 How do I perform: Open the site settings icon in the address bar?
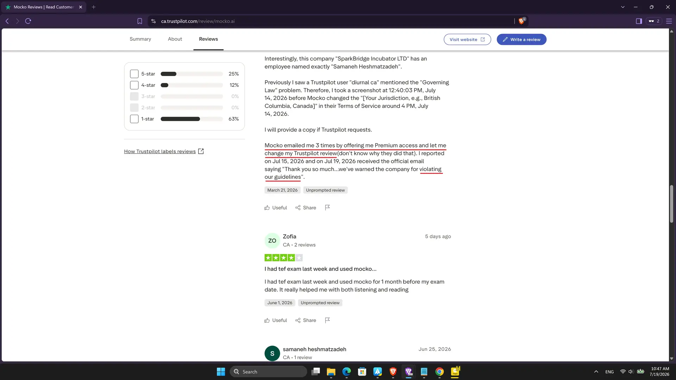(154, 21)
